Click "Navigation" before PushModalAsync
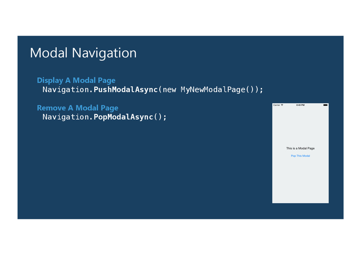The width and height of the screenshot is (361, 255). tap(66, 89)
